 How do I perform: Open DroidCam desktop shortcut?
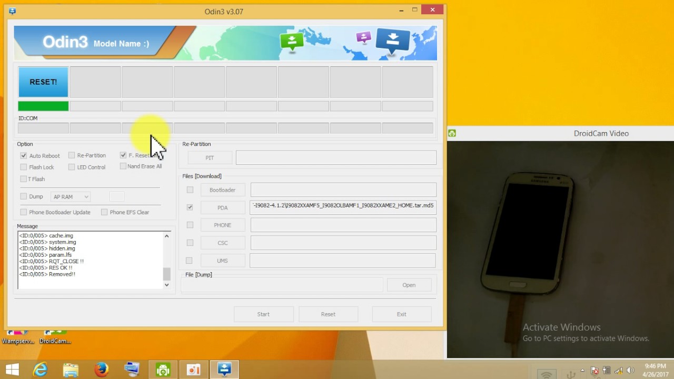pos(55,337)
